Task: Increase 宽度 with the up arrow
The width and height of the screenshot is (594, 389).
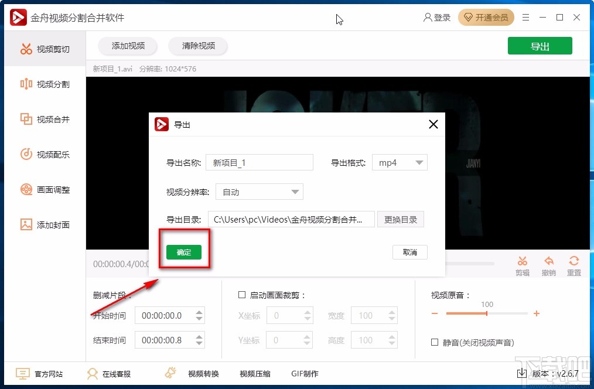Action: click(x=392, y=312)
